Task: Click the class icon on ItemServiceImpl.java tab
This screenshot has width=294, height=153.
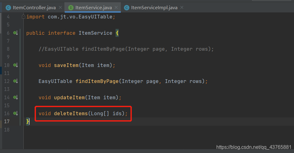Action: pos(127,8)
